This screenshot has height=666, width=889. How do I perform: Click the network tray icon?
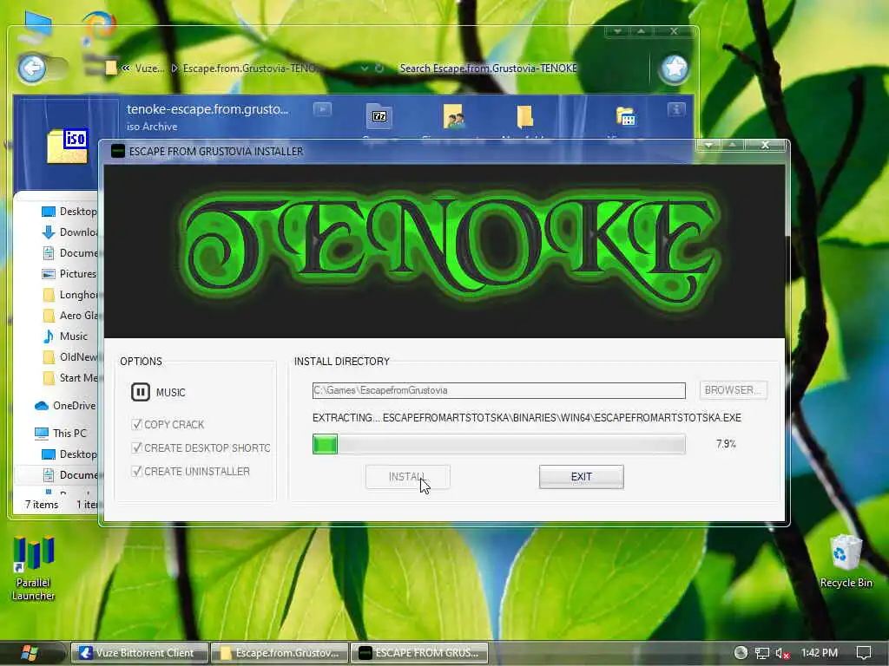pyautogui.click(x=762, y=654)
